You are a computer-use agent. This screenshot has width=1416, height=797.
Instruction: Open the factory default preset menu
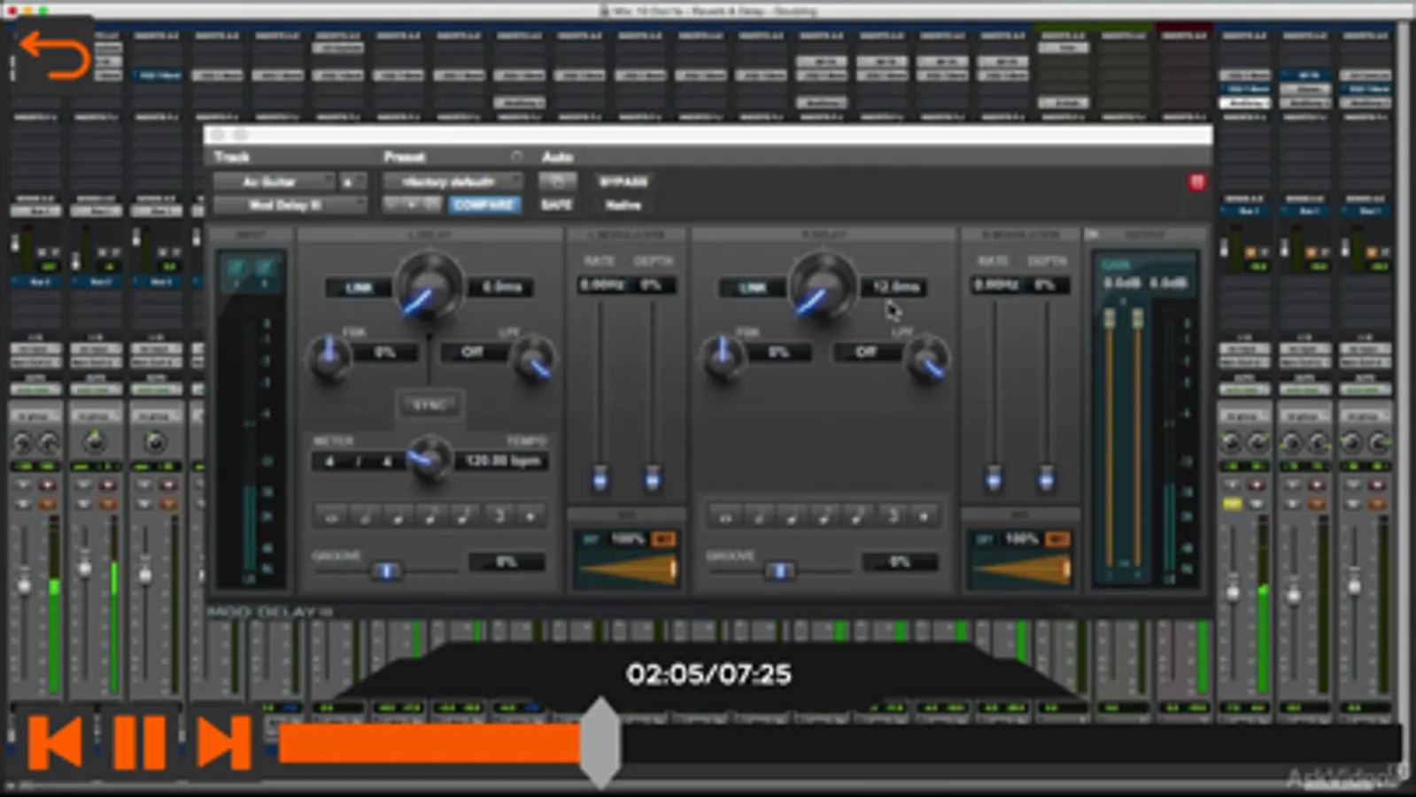click(x=452, y=182)
